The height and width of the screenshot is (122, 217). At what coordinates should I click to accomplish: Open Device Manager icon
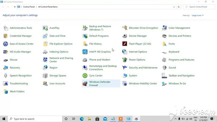pyautogui.click(x=124, y=36)
